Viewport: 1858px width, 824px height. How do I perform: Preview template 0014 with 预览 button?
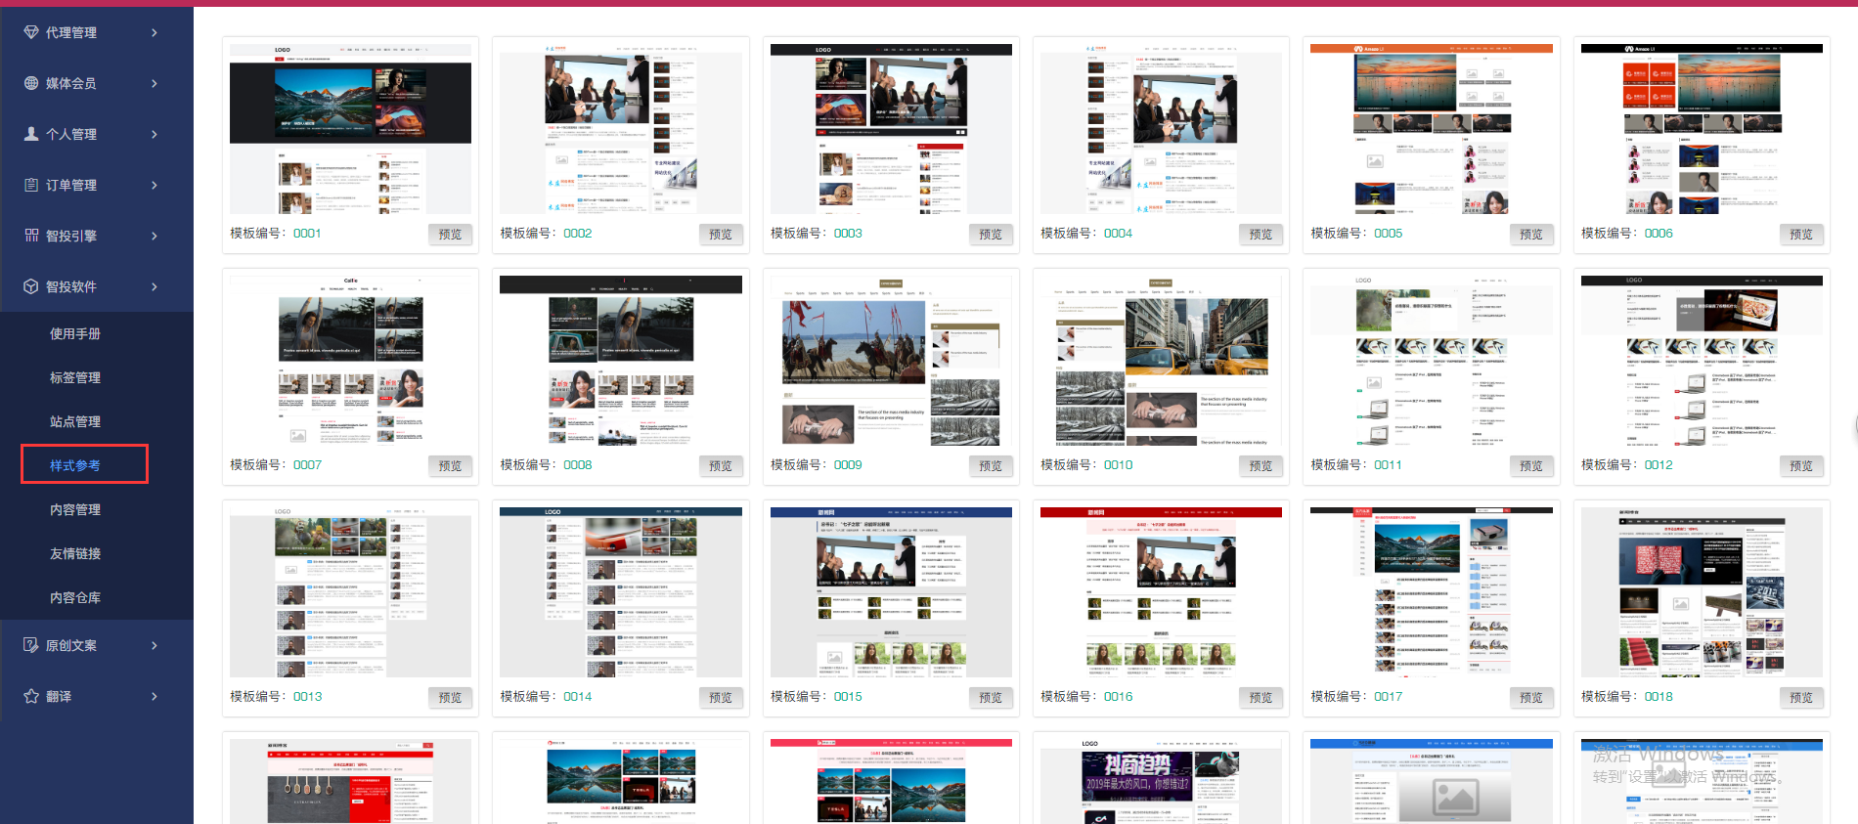point(721,697)
